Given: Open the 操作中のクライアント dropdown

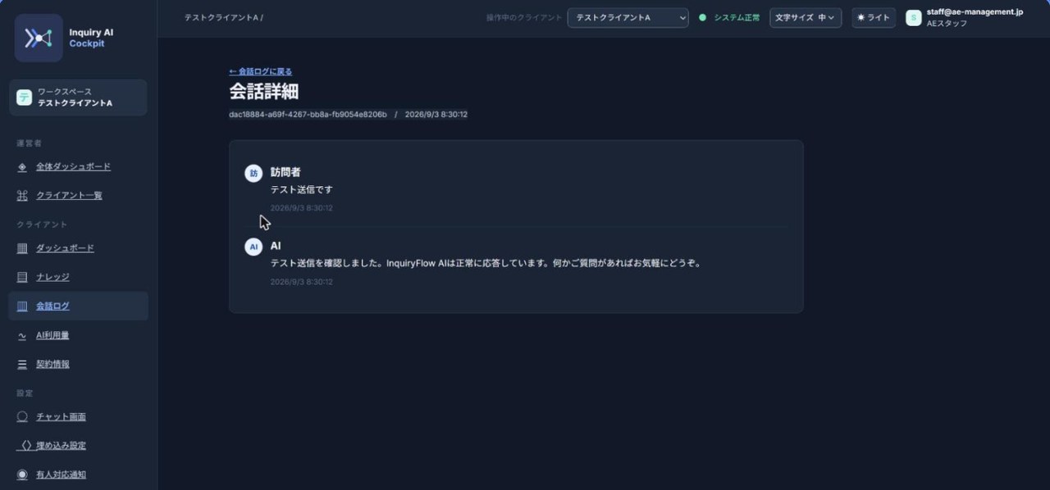Looking at the screenshot, I should click(628, 17).
